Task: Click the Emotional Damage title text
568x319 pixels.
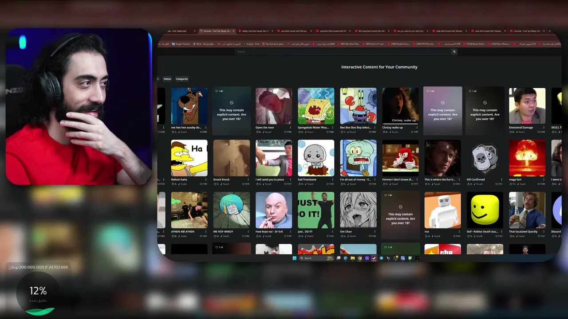Action: click(x=521, y=128)
